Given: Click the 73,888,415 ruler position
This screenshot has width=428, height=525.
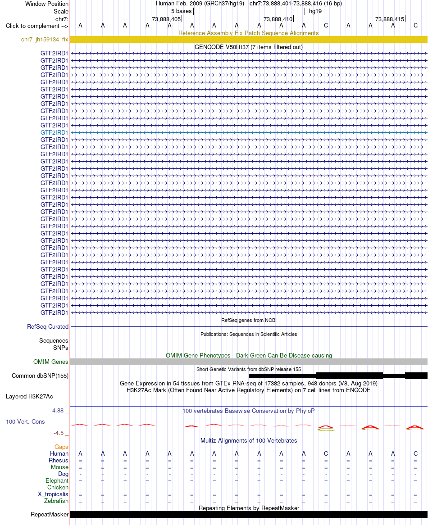Looking at the screenshot, I should [x=390, y=19].
